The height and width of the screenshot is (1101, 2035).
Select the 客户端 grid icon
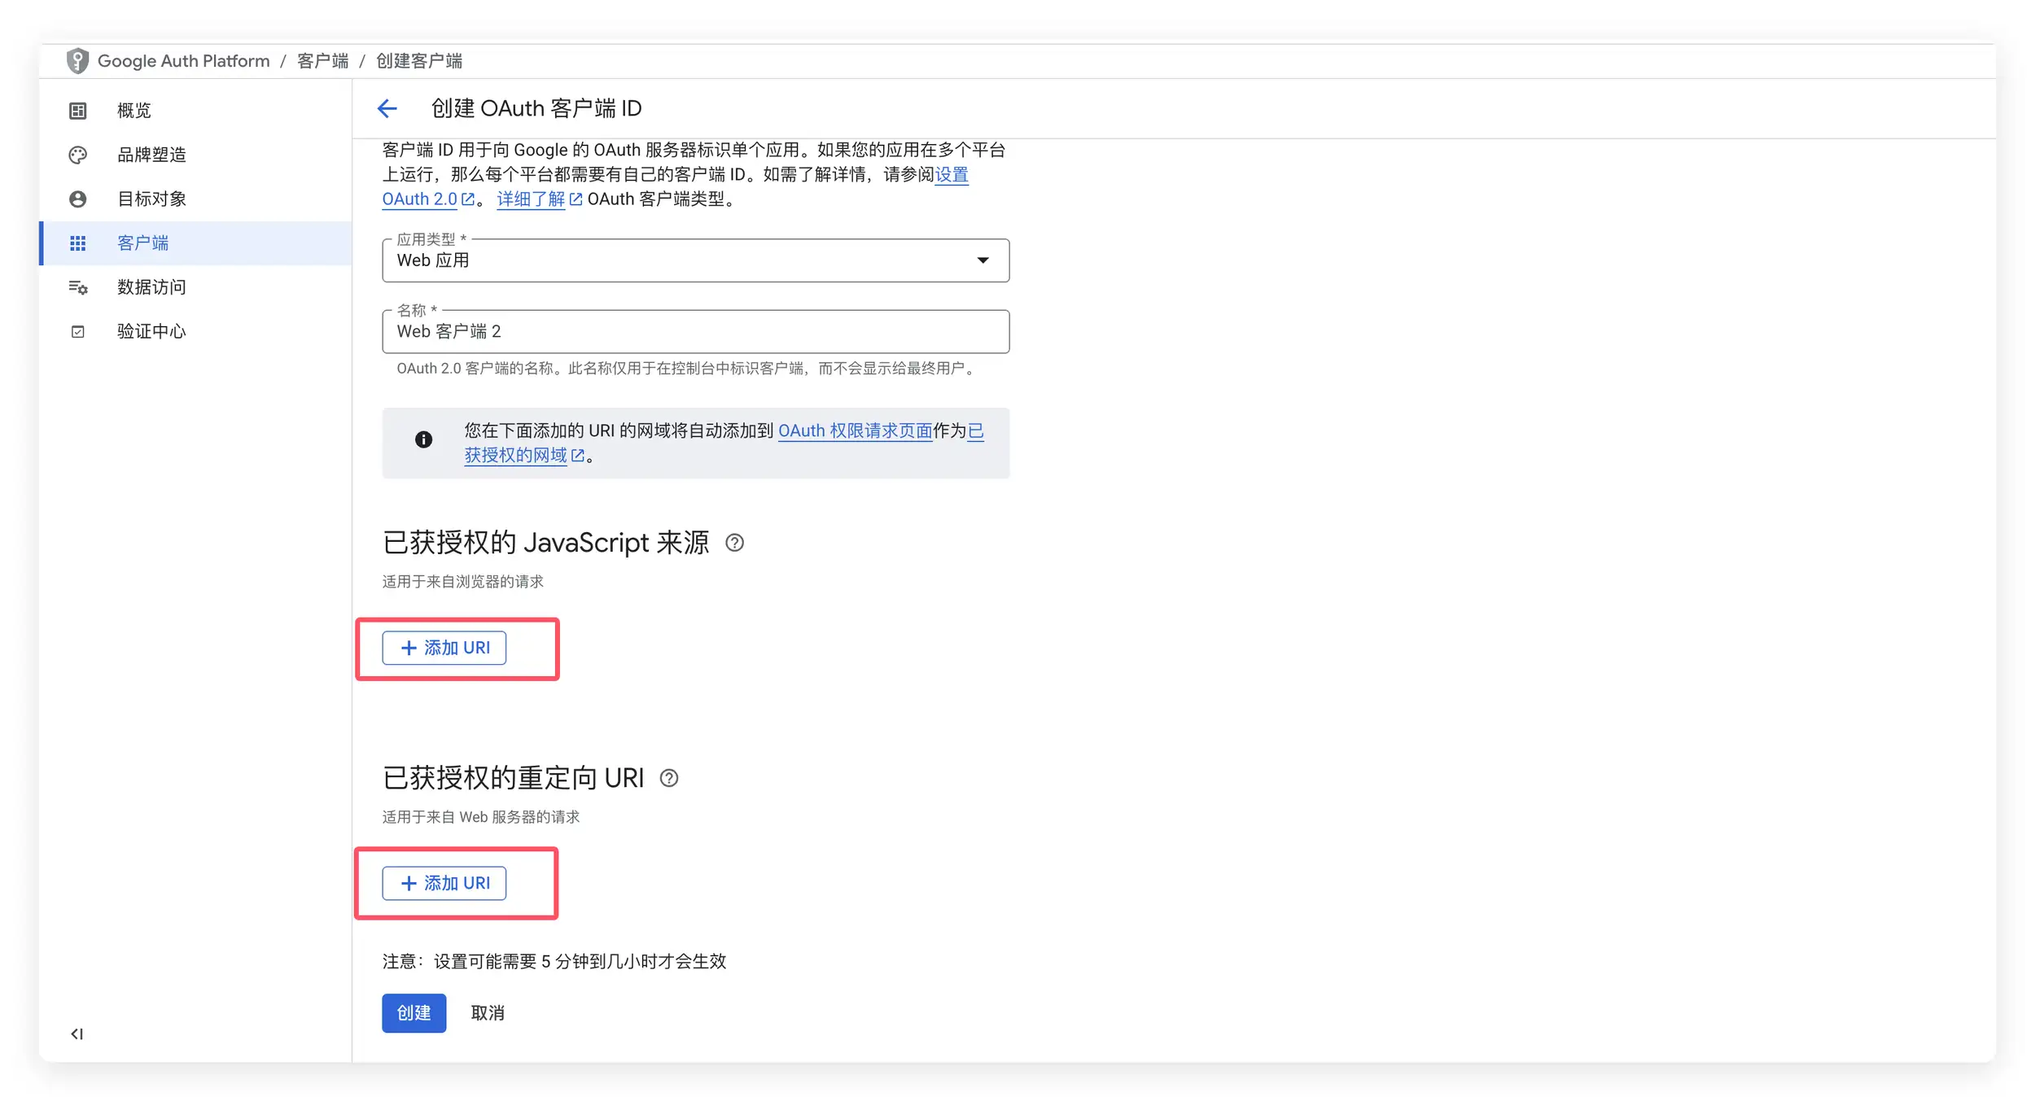(77, 242)
